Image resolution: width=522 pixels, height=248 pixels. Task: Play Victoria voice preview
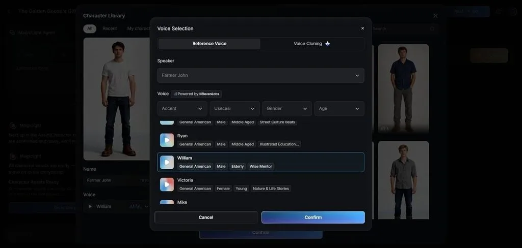pos(167,184)
